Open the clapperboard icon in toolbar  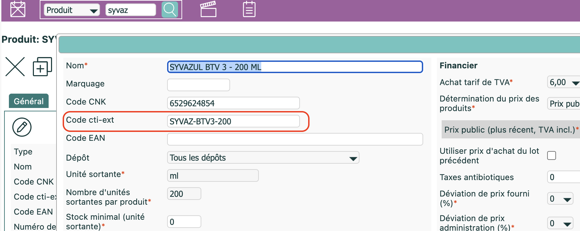[x=208, y=9]
